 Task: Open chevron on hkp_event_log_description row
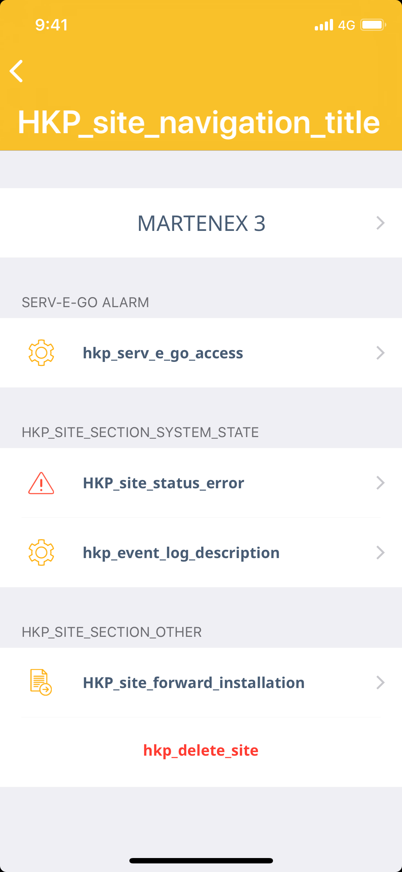click(x=380, y=553)
